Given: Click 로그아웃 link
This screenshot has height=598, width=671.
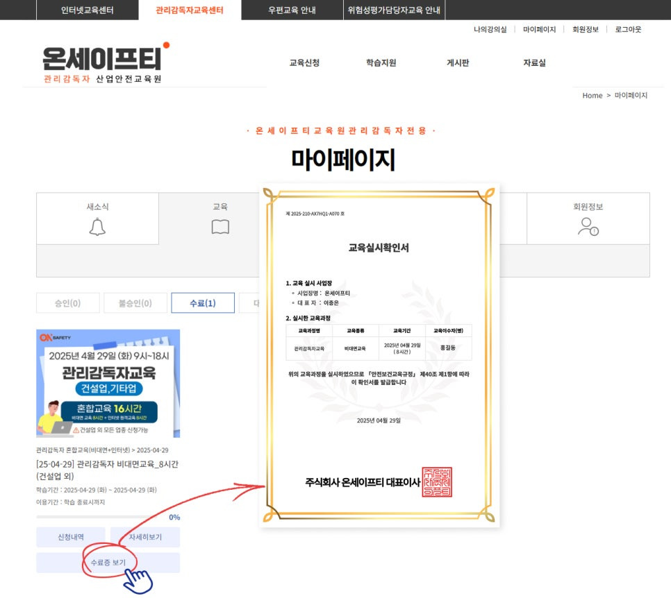Looking at the screenshot, I should (x=628, y=29).
